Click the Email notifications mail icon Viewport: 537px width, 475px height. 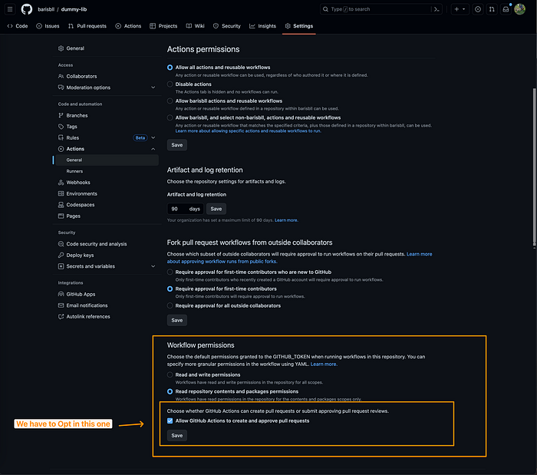61,305
